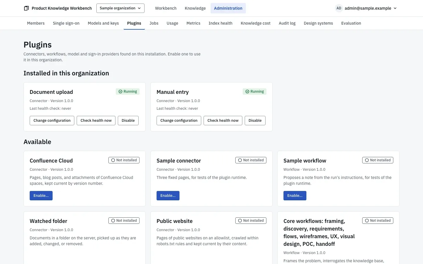Go to the Knowledge section

tap(195, 8)
